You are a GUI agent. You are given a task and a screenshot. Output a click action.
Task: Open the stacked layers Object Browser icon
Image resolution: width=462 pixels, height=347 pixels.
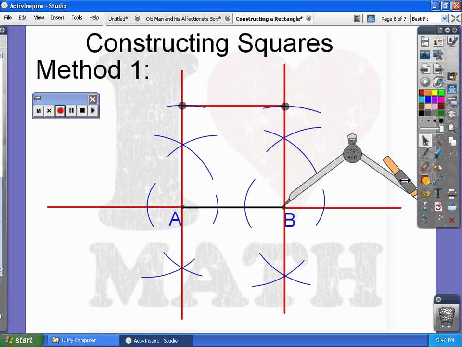coord(452,114)
